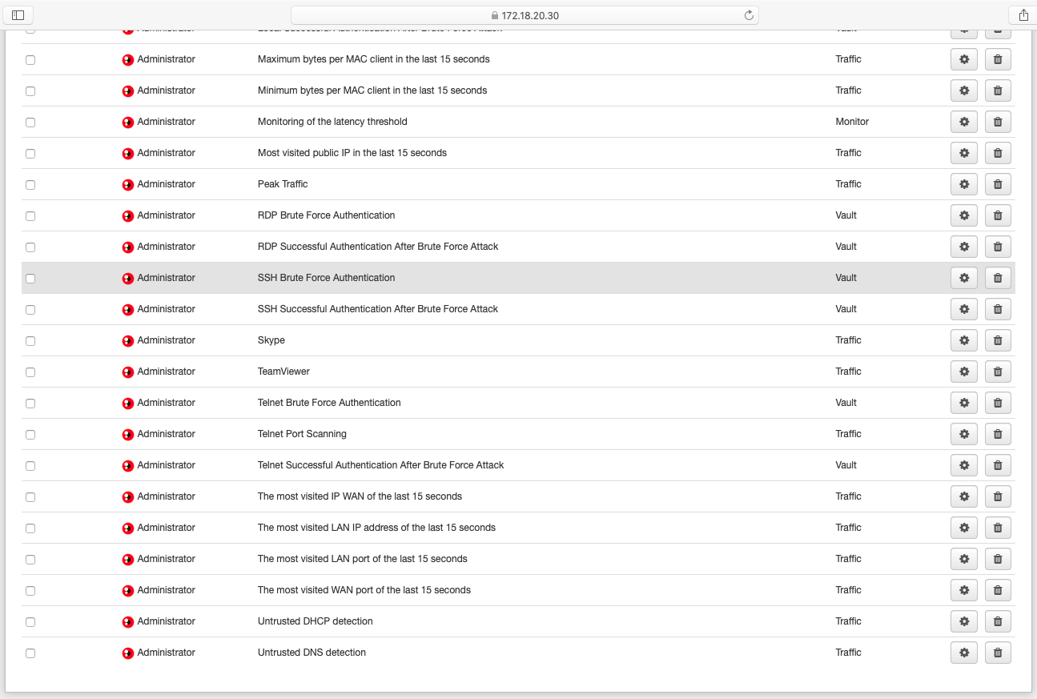The width and height of the screenshot is (1037, 699).
Task: Open gear for Most visited public IP row
Action: (x=964, y=153)
